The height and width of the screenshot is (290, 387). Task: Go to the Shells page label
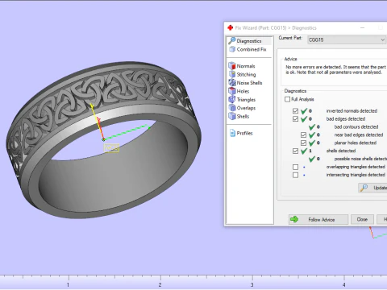tap(243, 116)
